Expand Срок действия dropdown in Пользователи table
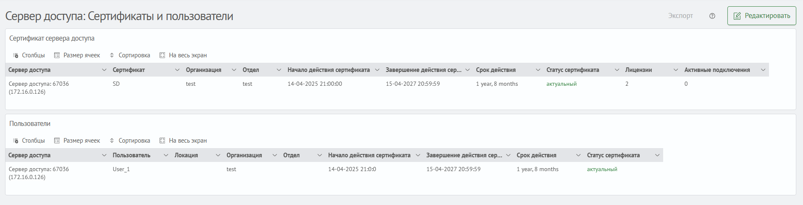The width and height of the screenshot is (803, 205). tap(579, 155)
